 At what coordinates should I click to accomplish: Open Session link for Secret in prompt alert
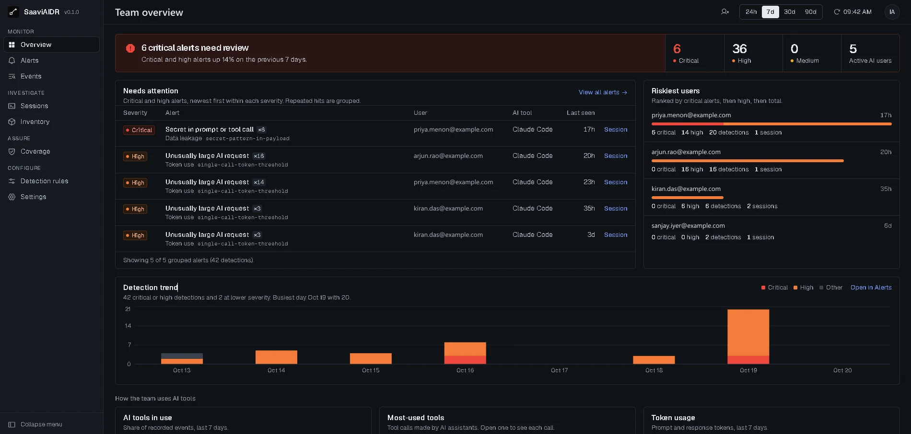coord(616,130)
